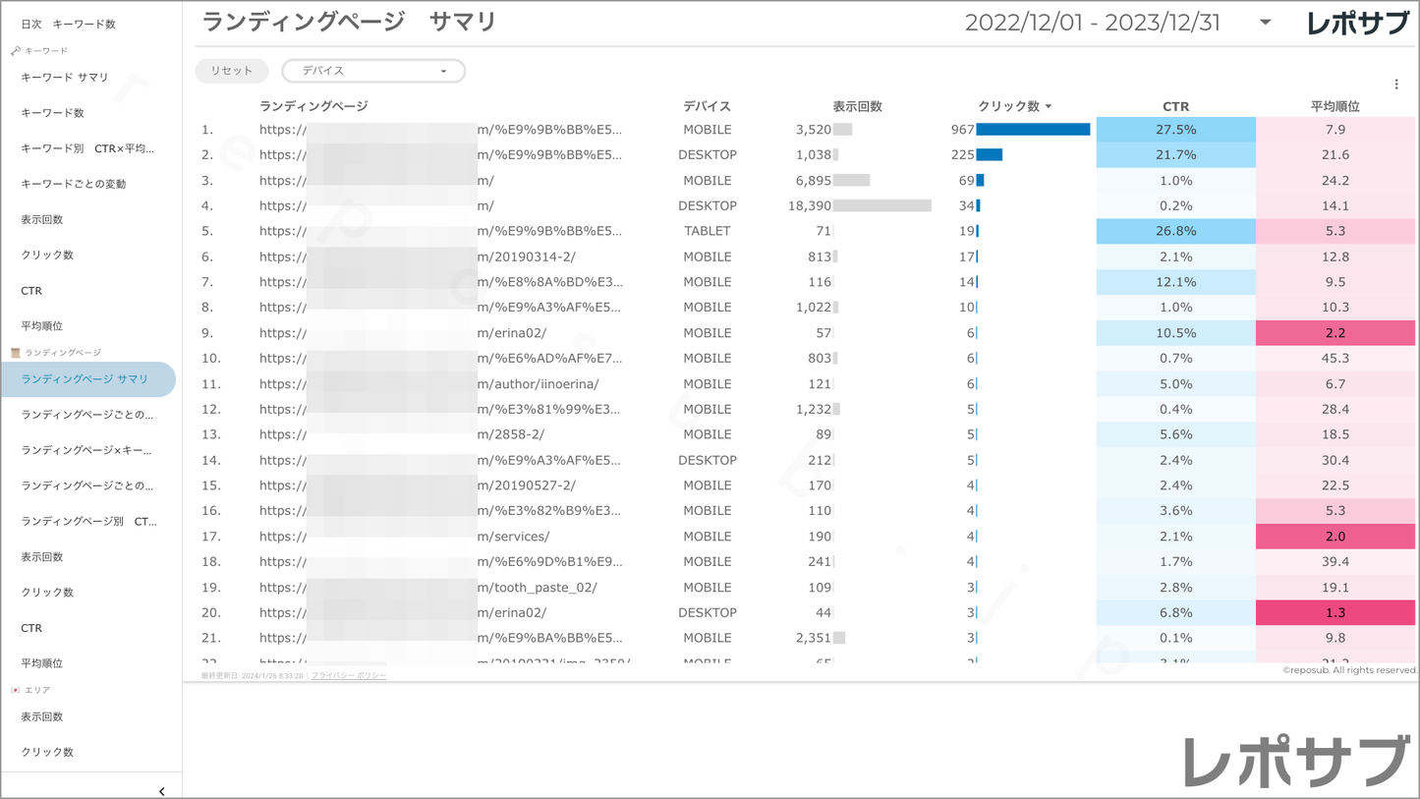Click the レポサブ logo in the header

pyautogui.click(x=1357, y=24)
